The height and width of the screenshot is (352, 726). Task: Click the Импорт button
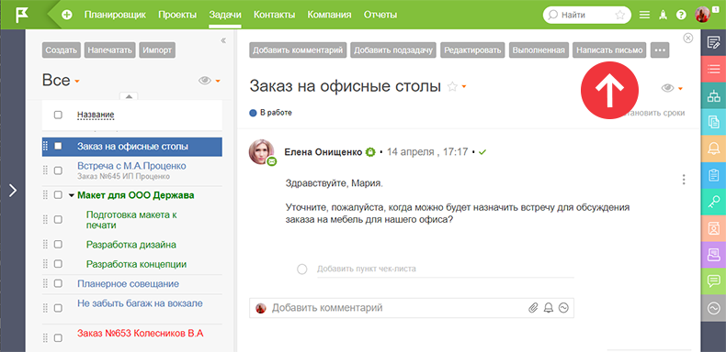pos(157,50)
